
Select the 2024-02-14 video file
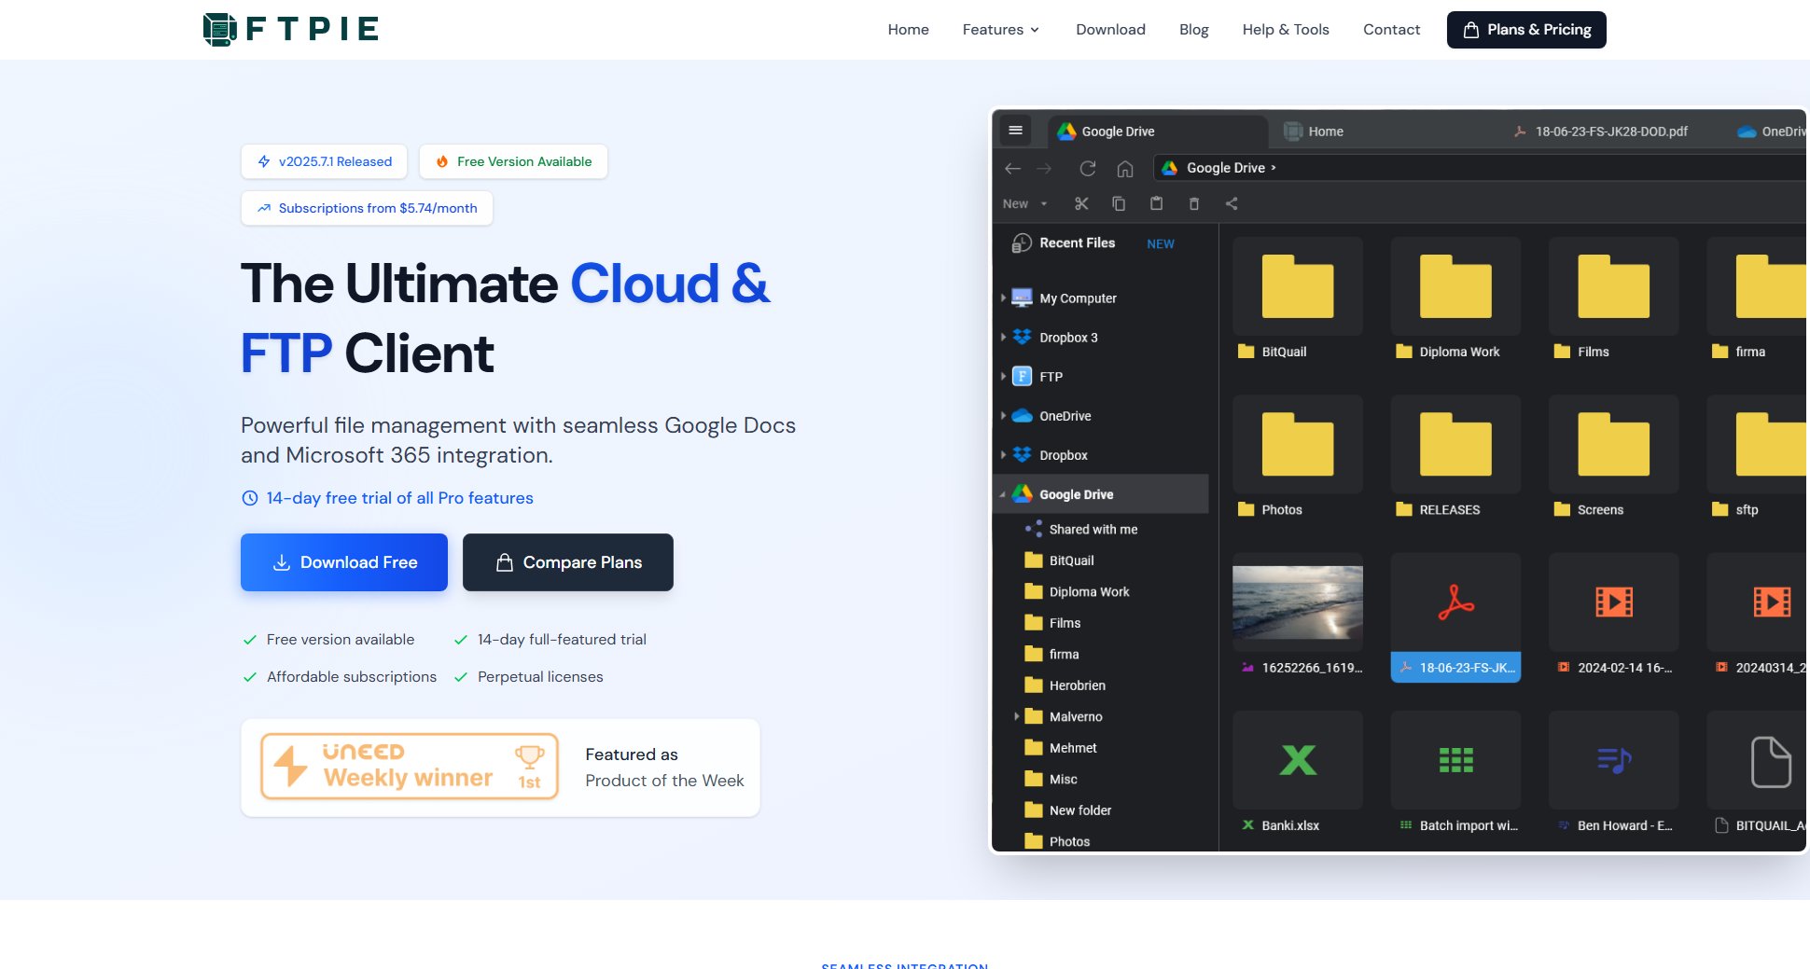pyautogui.click(x=1613, y=617)
